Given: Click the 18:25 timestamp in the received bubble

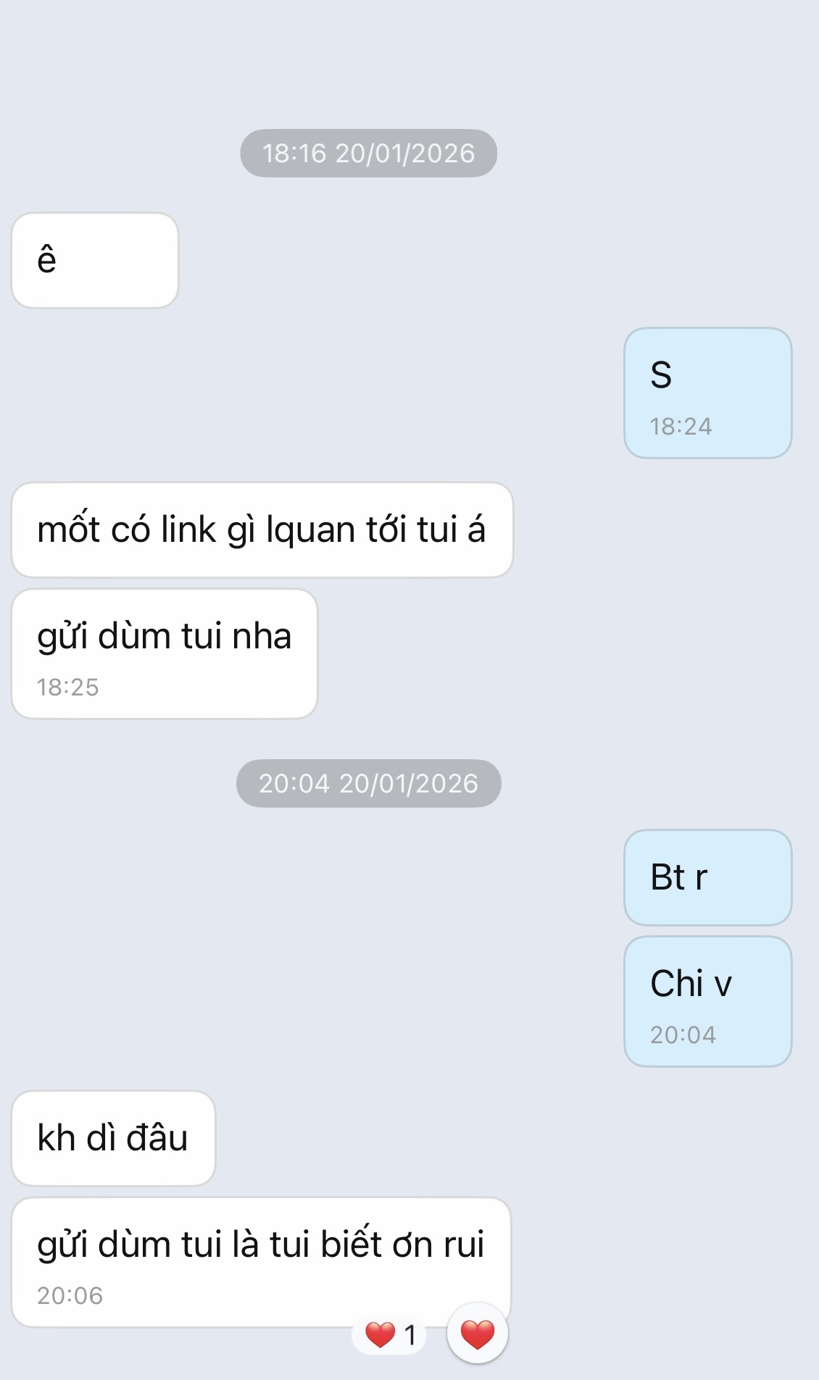Looking at the screenshot, I should (x=68, y=687).
